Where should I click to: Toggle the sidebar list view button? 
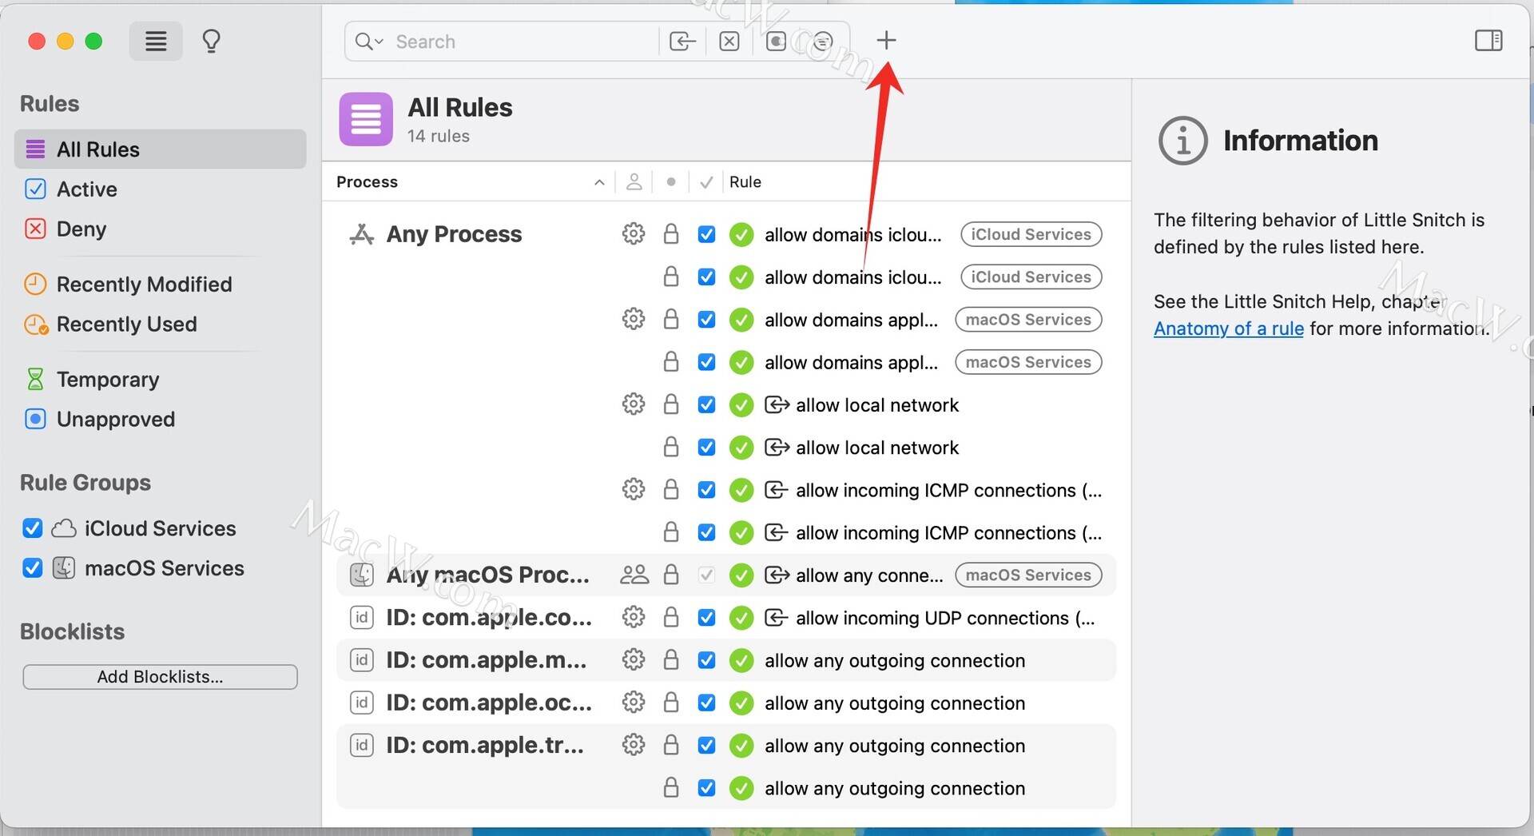tap(156, 41)
